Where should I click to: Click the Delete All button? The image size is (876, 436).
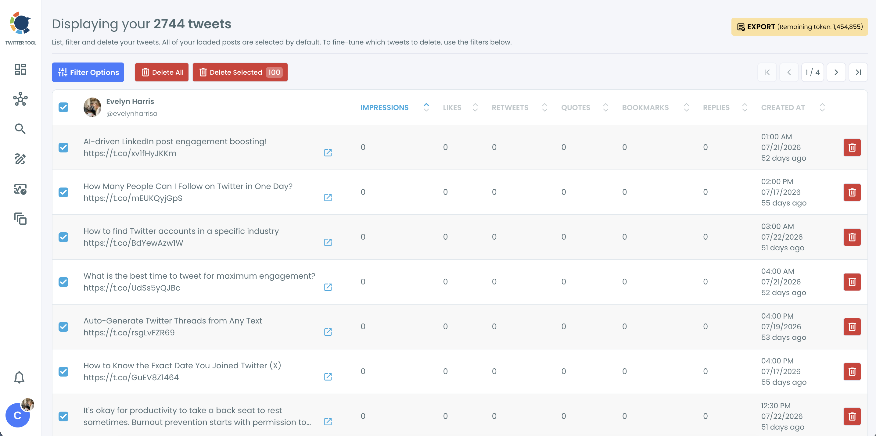click(x=162, y=72)
